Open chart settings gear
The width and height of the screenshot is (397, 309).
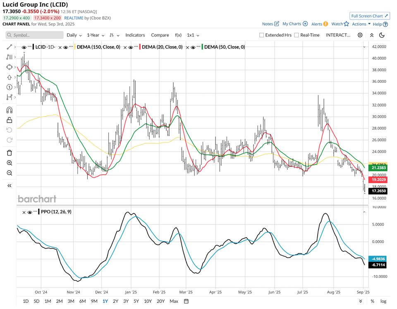pyautogui.click(x=360, y=35)
